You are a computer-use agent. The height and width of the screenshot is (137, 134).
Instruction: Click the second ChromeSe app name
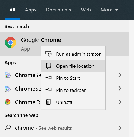28,89
